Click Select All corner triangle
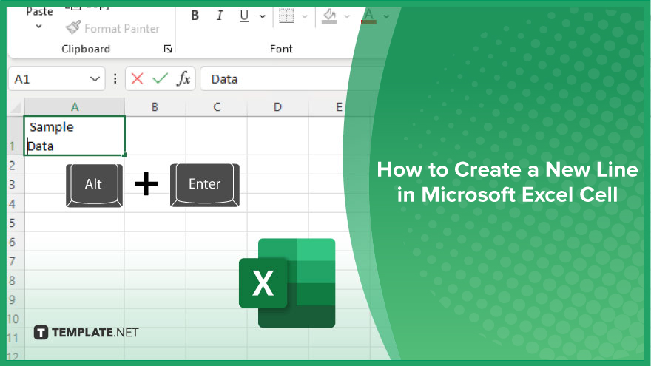 (x=16, y=108)
